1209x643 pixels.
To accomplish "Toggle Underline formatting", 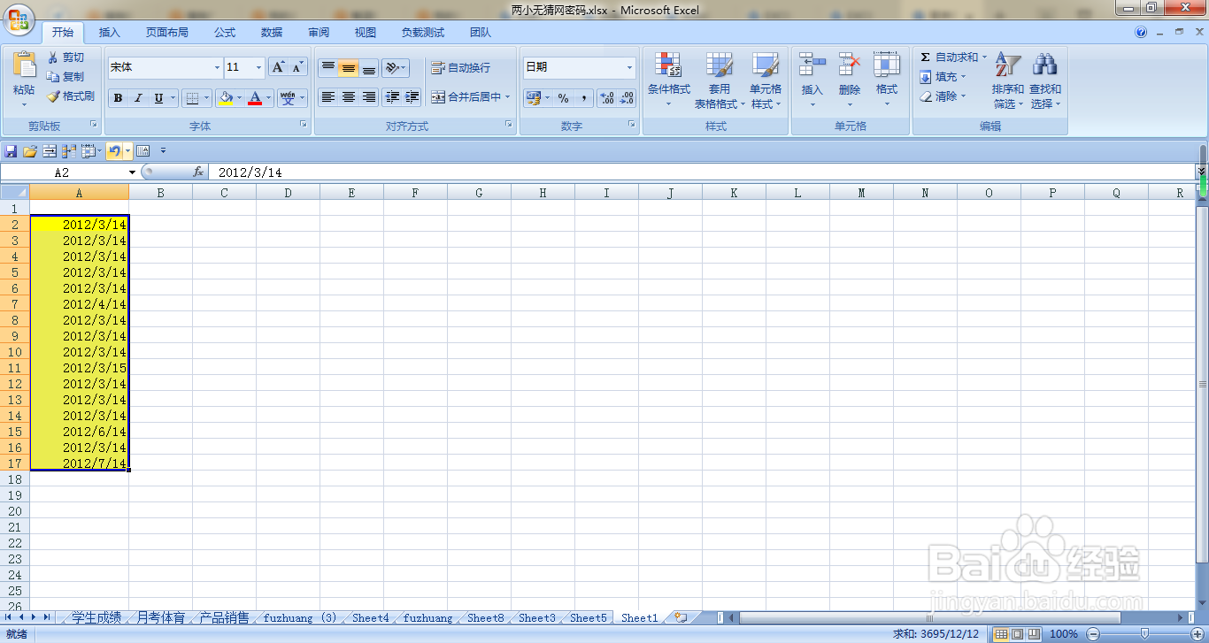I will tap(158, 98).
